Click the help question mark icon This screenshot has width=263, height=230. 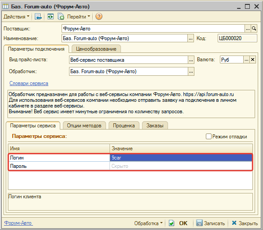pos(99,16)
